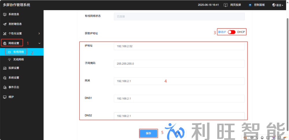Click the tools icon beside 个性化设置

(x=5, y=34)
